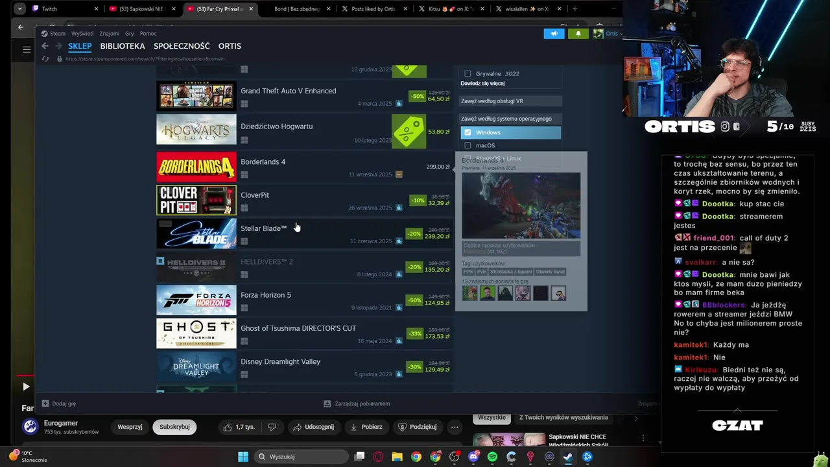Open the YouTube more actions ellipsis
Viewport: 830px width, 467px height.
point(455,427)
